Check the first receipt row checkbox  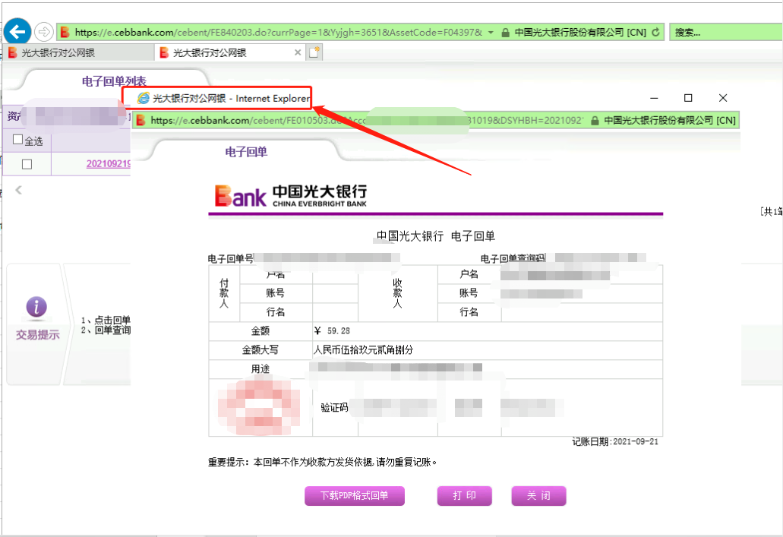(27, 164)
